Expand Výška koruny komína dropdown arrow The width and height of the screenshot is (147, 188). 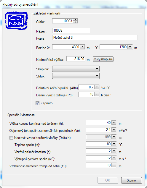coord(114,123)
